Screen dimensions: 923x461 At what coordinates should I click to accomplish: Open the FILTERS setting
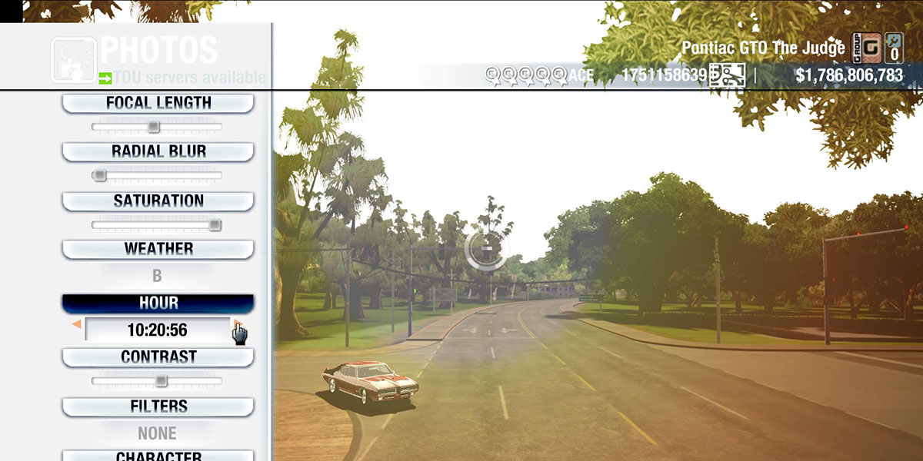click(158, 406)
